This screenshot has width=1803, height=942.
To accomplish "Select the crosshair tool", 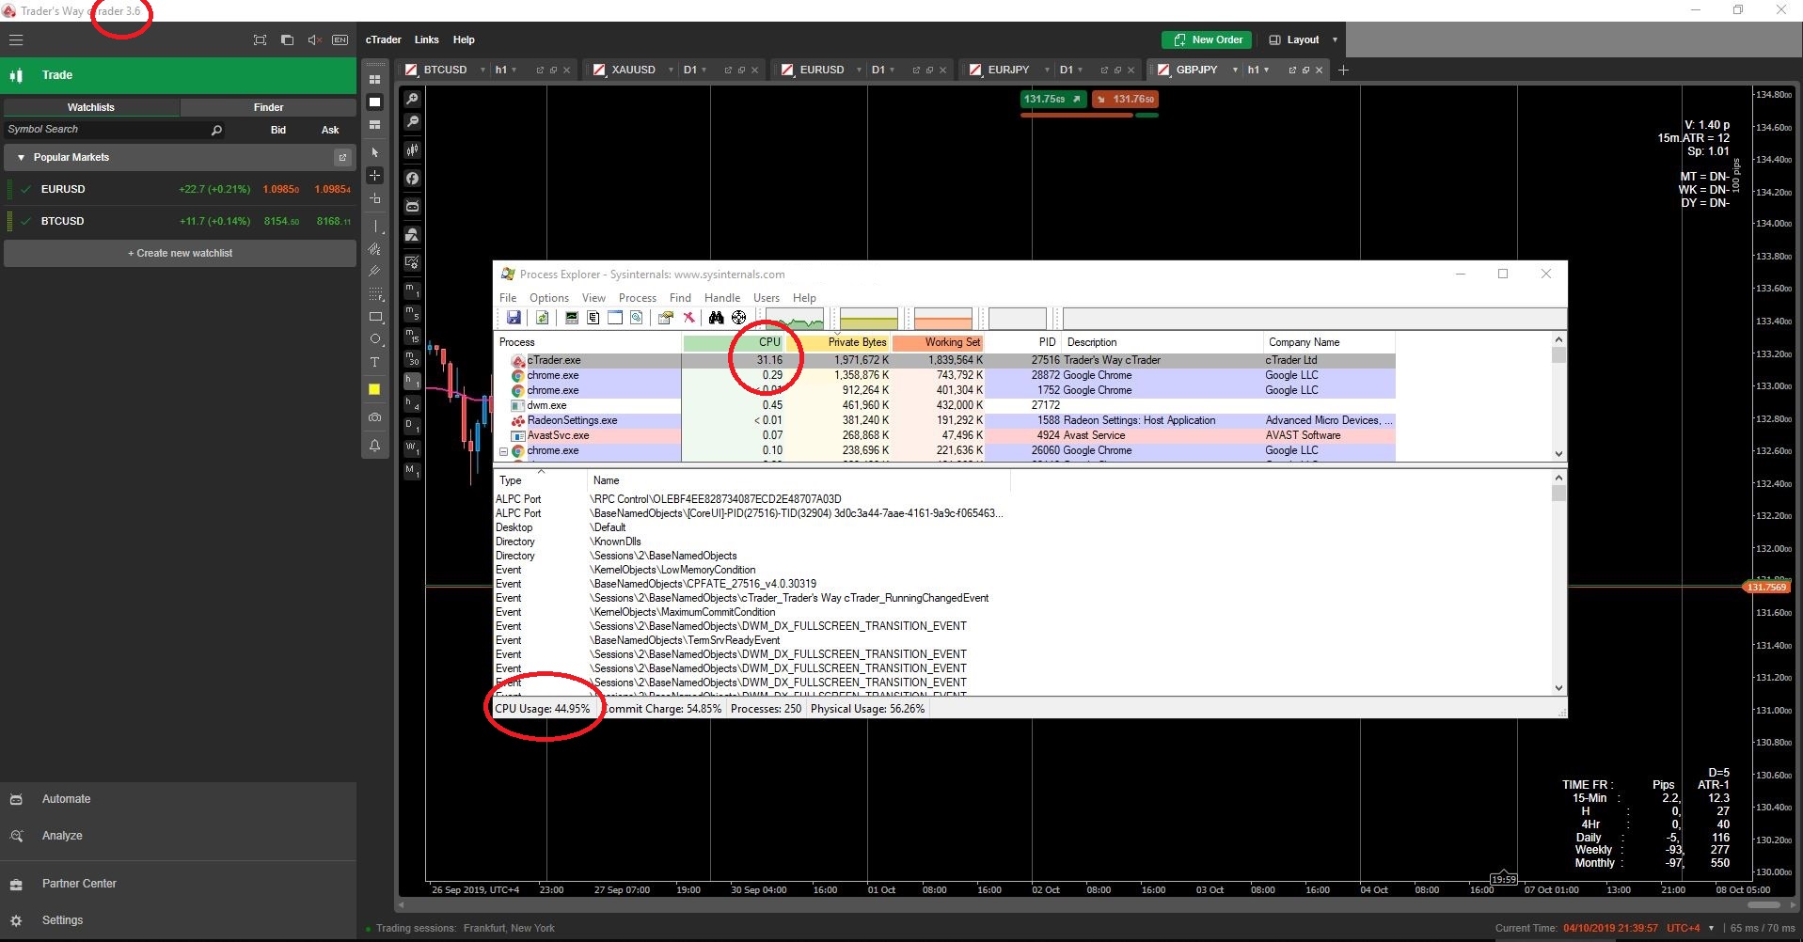I will click(x=374, y=176).
